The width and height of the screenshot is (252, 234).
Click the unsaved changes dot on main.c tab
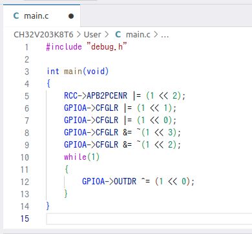(71, 16)
